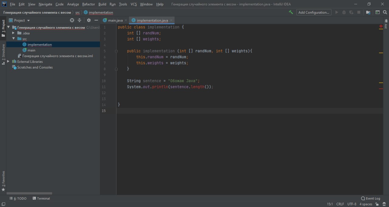Click the tool windows icon in status bar corner

(3, 204)
